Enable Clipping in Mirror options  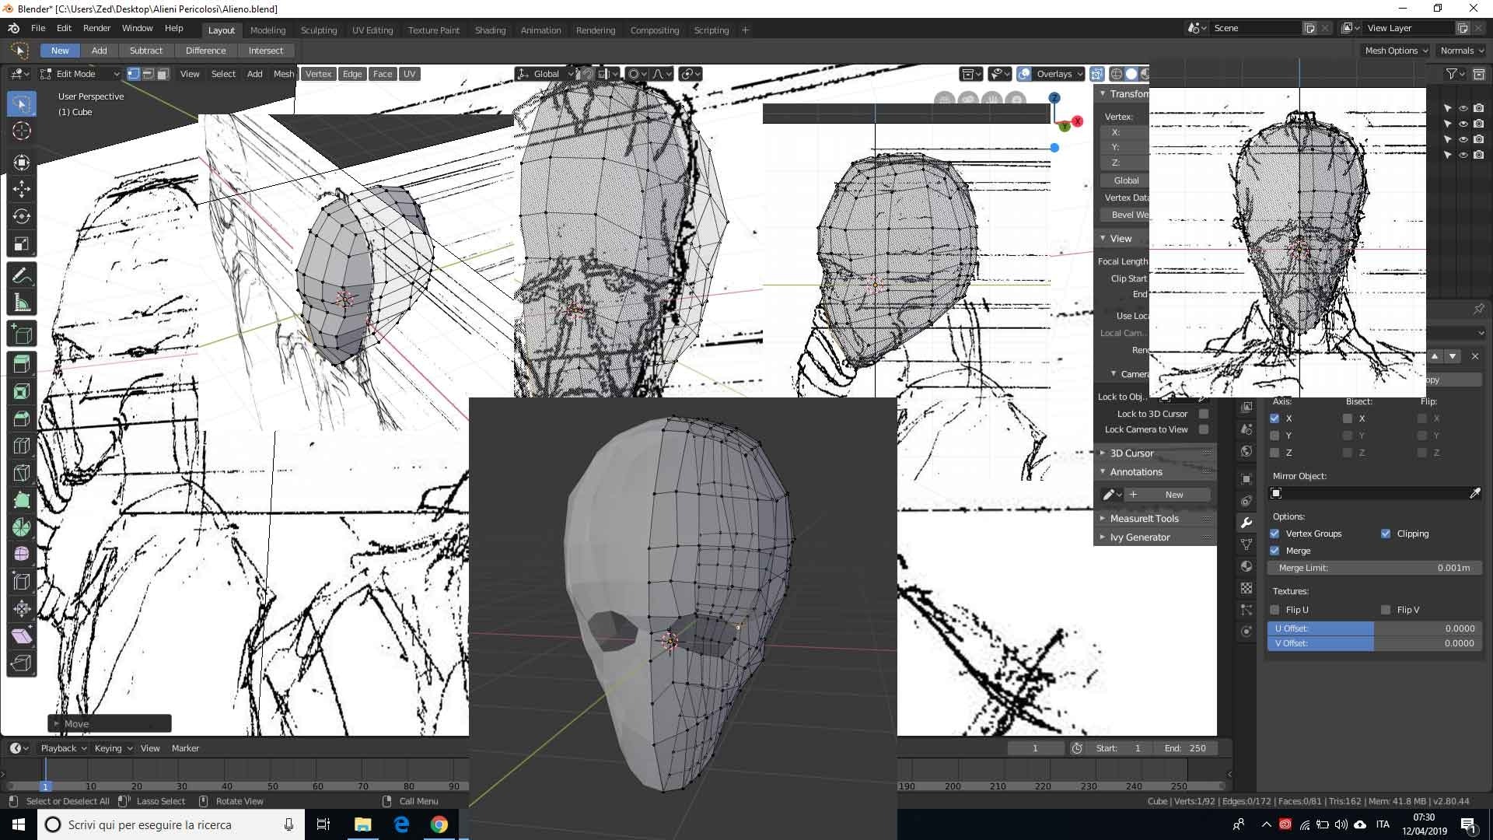[x=1386, y=534]
